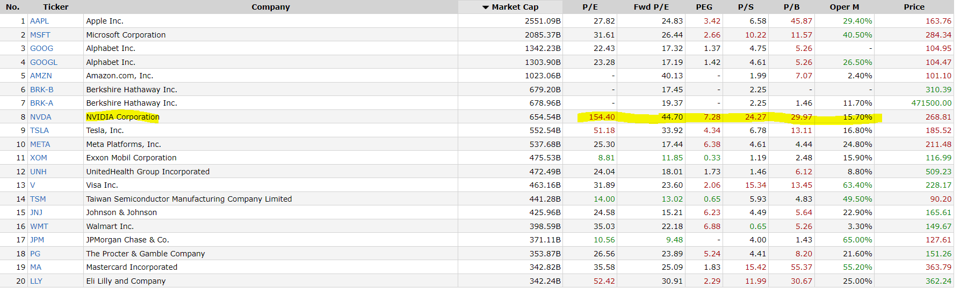Sort by the P/B column header
The height and width of the screenshot is (288, 960).
(791, 7)
